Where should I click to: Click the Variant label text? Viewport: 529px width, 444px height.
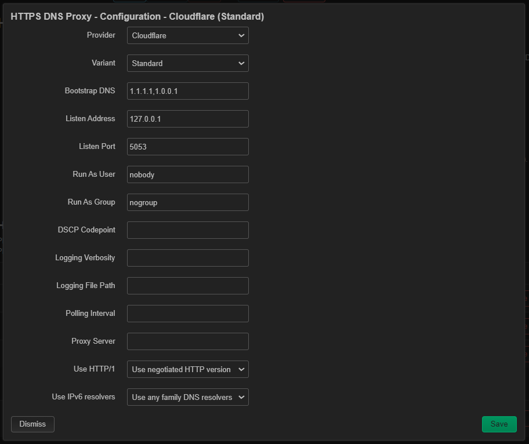coord(103,63)
